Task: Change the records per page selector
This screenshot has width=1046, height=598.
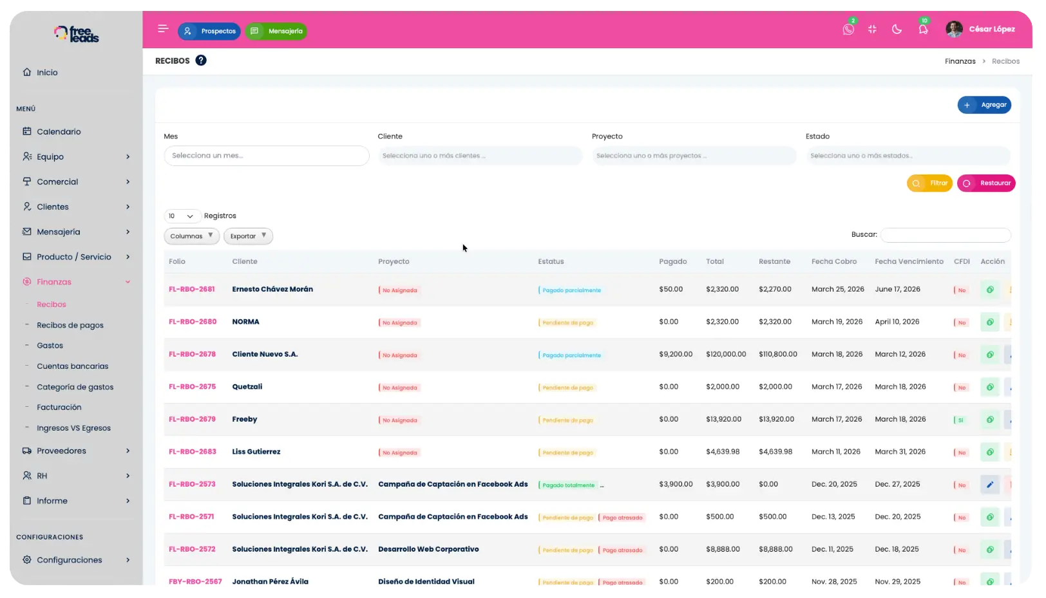Action: click(x=181, y=216)
